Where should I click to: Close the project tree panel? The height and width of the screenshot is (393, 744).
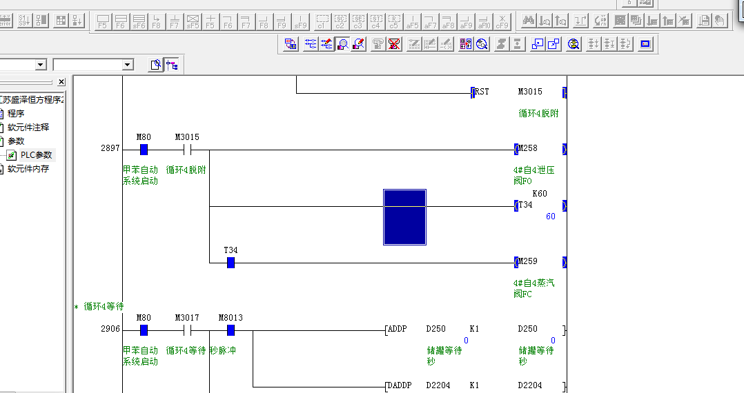pyautogui.click(x=61, y=82)
